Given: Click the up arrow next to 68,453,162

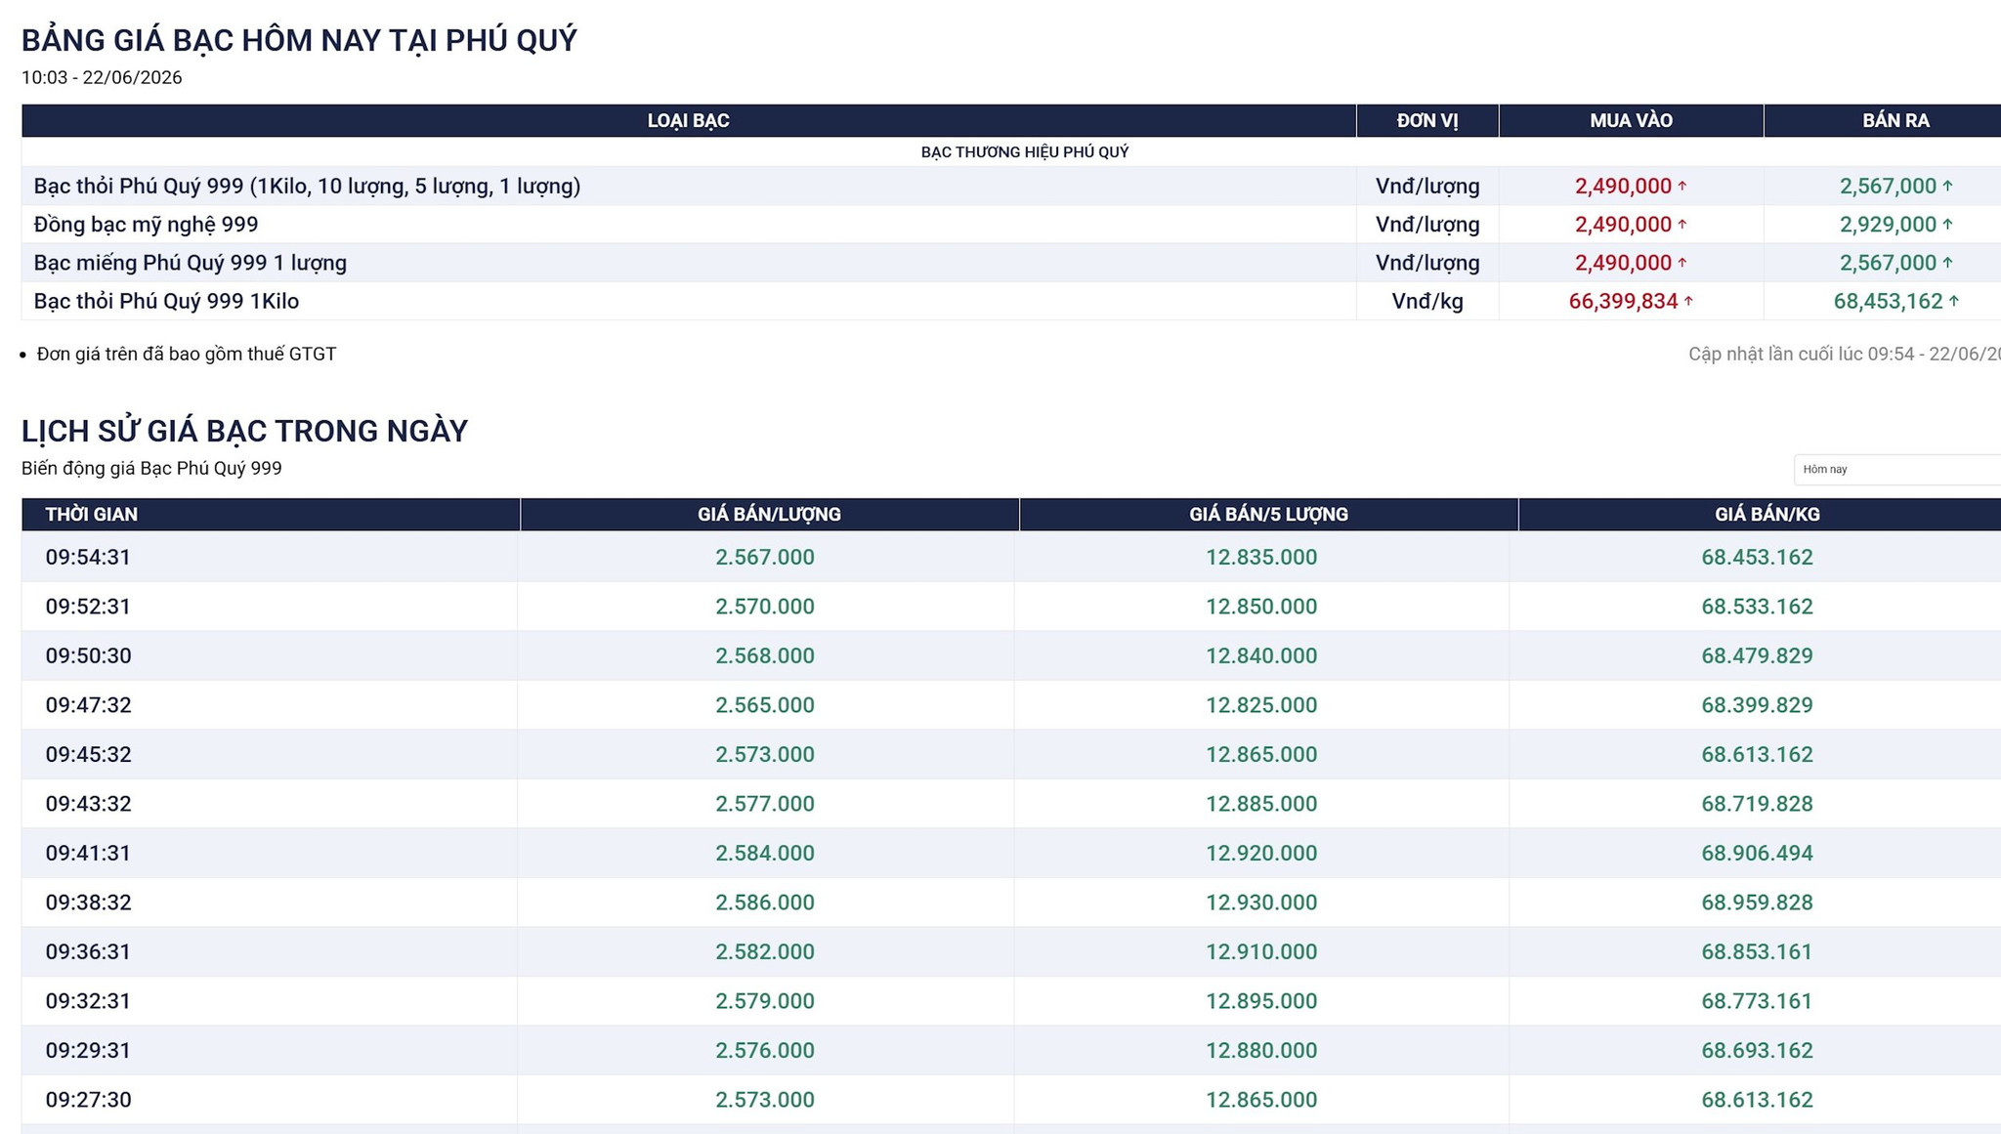Looking at the screenshot, I should pyautogui.click(x=1954, y=301).
